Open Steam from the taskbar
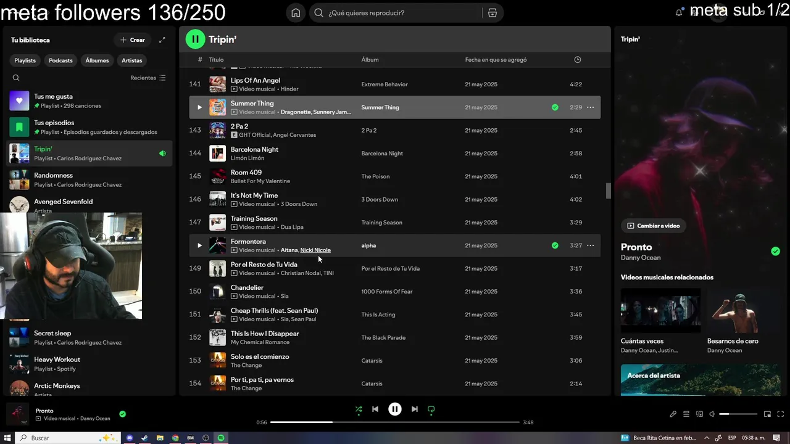The image size is (790, 444). [145, 438]
